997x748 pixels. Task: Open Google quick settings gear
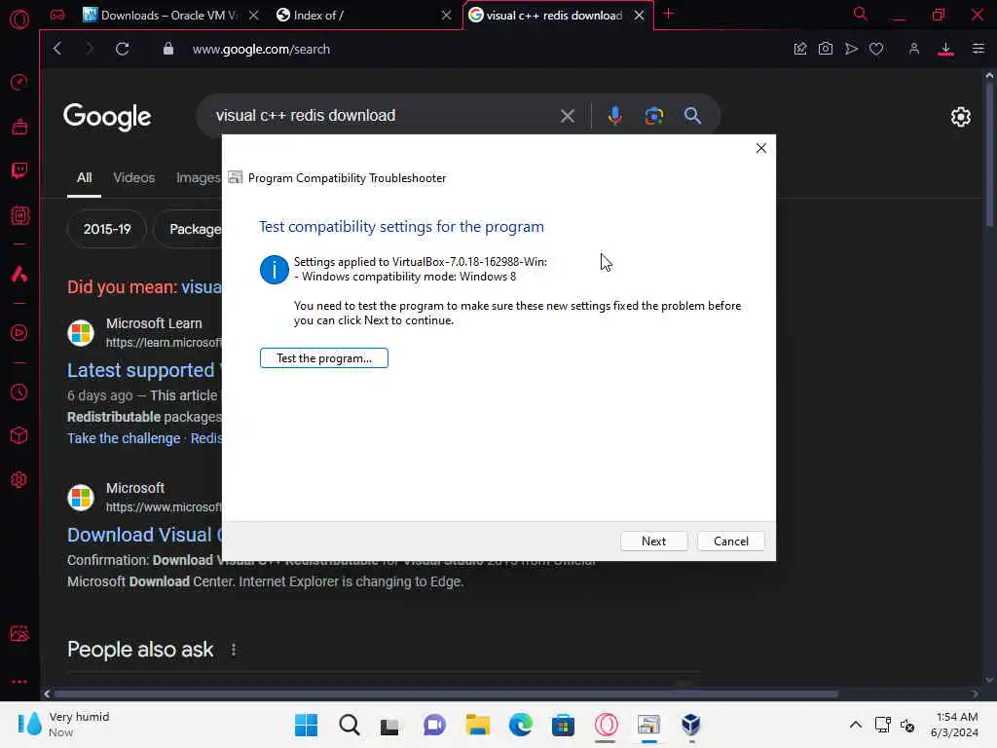click(960, 117)
